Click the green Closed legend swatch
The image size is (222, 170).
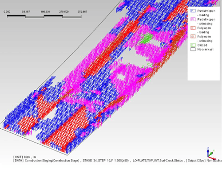tap(193, 45)
